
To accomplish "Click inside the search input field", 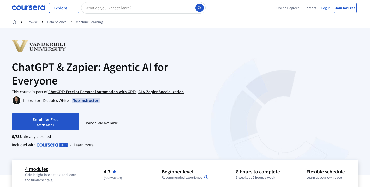I will [136, 8].
